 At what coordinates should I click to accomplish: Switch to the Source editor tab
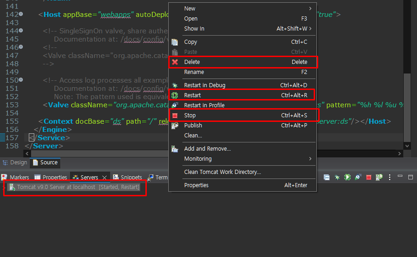(x=45, y=163)
